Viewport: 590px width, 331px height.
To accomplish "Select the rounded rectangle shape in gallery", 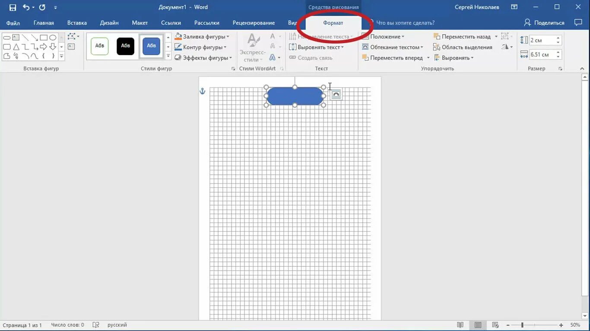I will pos(6,47).
